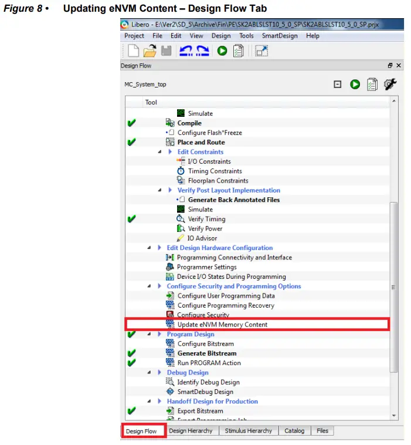Collapse Configure Security and Programming Options node

pos(149,286)
